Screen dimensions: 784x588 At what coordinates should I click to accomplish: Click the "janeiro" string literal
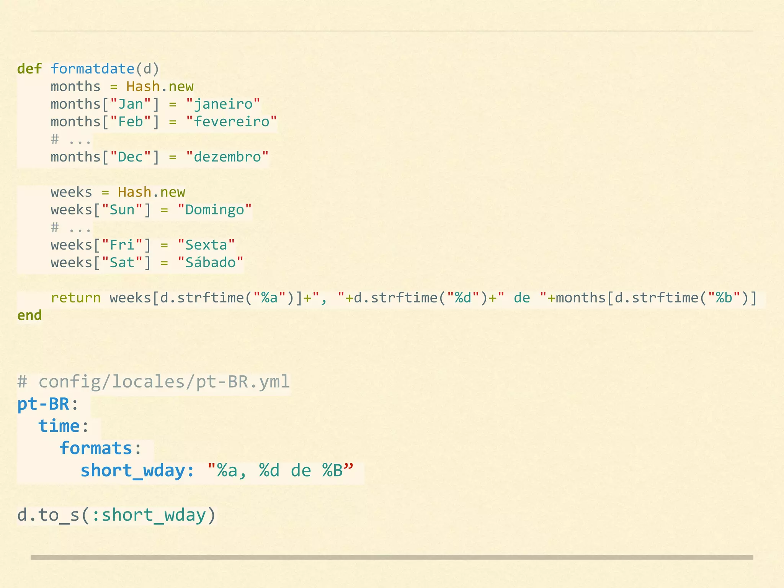[223, 104]
